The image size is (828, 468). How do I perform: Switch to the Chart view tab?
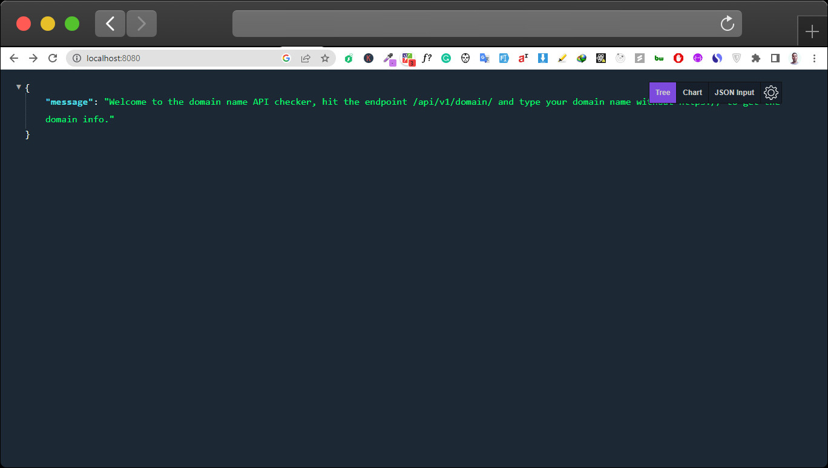click(692, 93)
